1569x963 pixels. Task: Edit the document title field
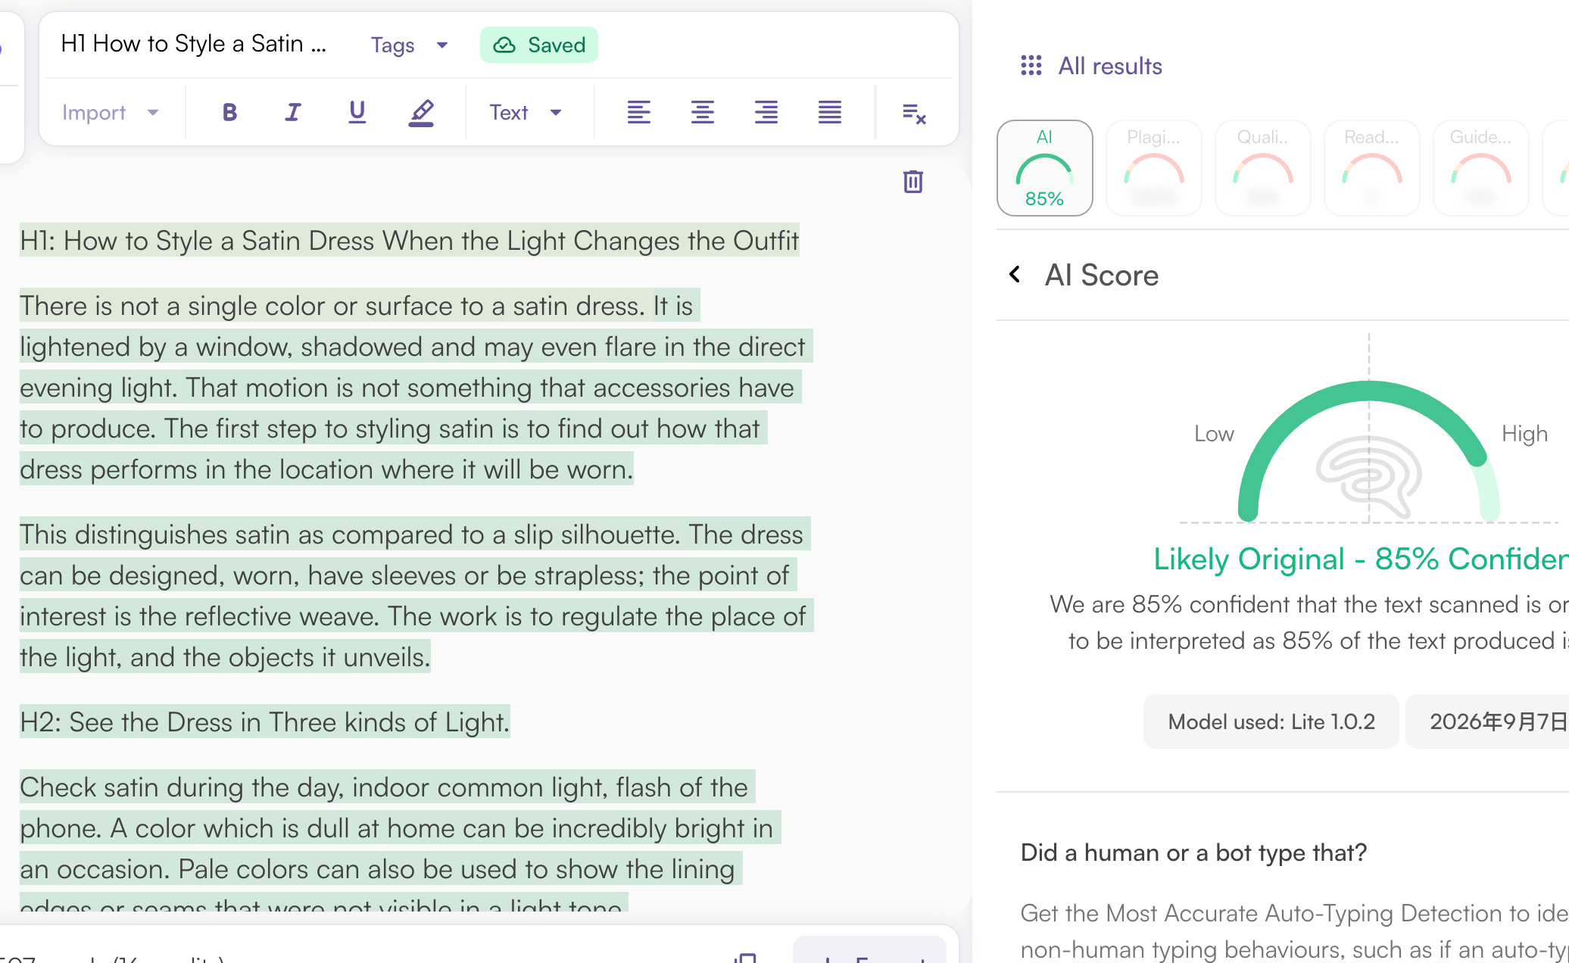194,44
